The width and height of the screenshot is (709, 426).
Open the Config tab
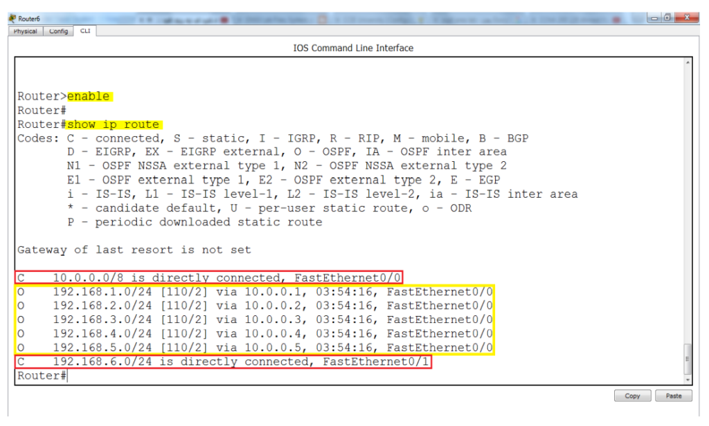coord(58,31)
